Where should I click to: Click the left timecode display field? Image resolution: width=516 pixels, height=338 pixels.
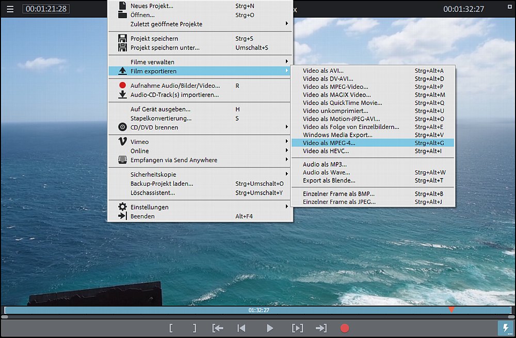click(46, 9)
